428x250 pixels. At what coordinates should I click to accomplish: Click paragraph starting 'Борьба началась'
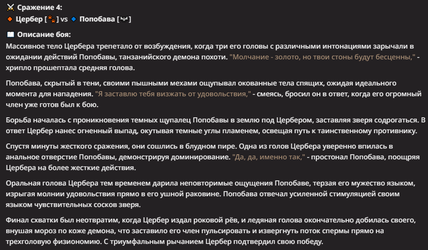[x=216, y=125]
